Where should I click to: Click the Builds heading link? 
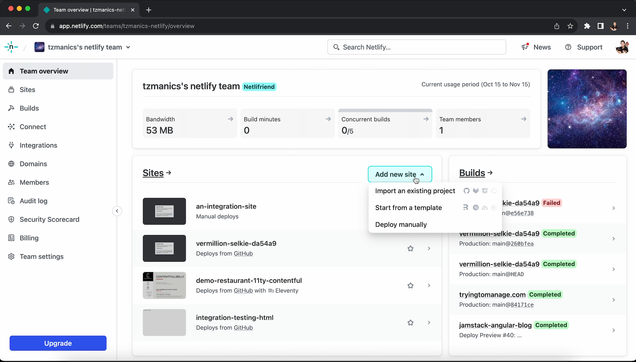pos(476,173)
